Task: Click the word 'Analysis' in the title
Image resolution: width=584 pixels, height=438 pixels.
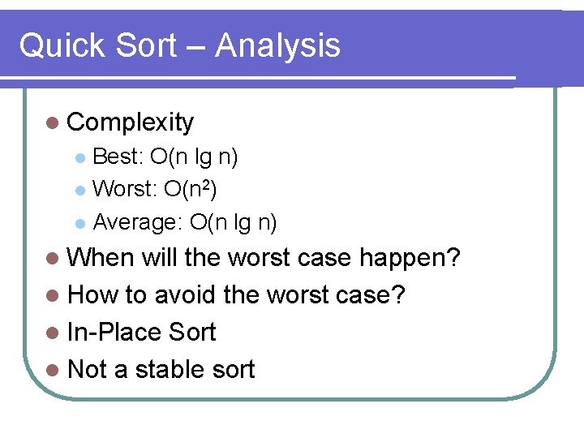Action: (277, 45)
